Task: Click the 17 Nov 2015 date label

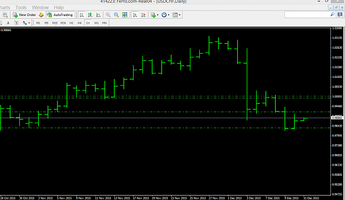Action: [141, 198]
